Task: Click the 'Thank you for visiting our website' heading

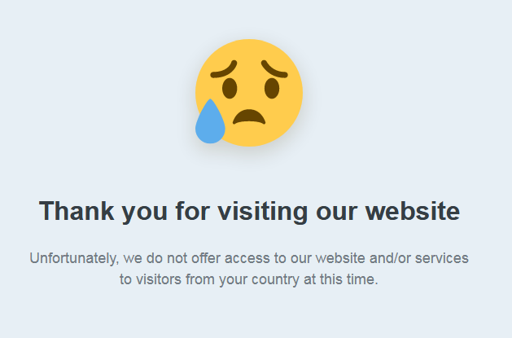Action: click(249, 211)
